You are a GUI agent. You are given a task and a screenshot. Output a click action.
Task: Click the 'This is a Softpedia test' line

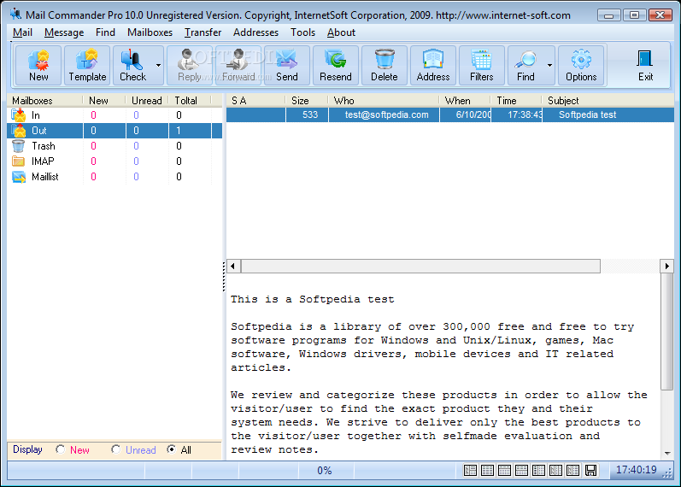312,299
